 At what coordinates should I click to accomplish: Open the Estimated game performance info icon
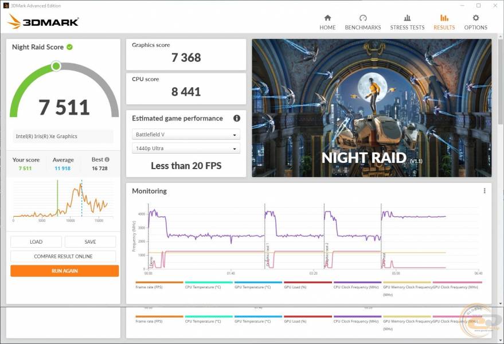237,118
